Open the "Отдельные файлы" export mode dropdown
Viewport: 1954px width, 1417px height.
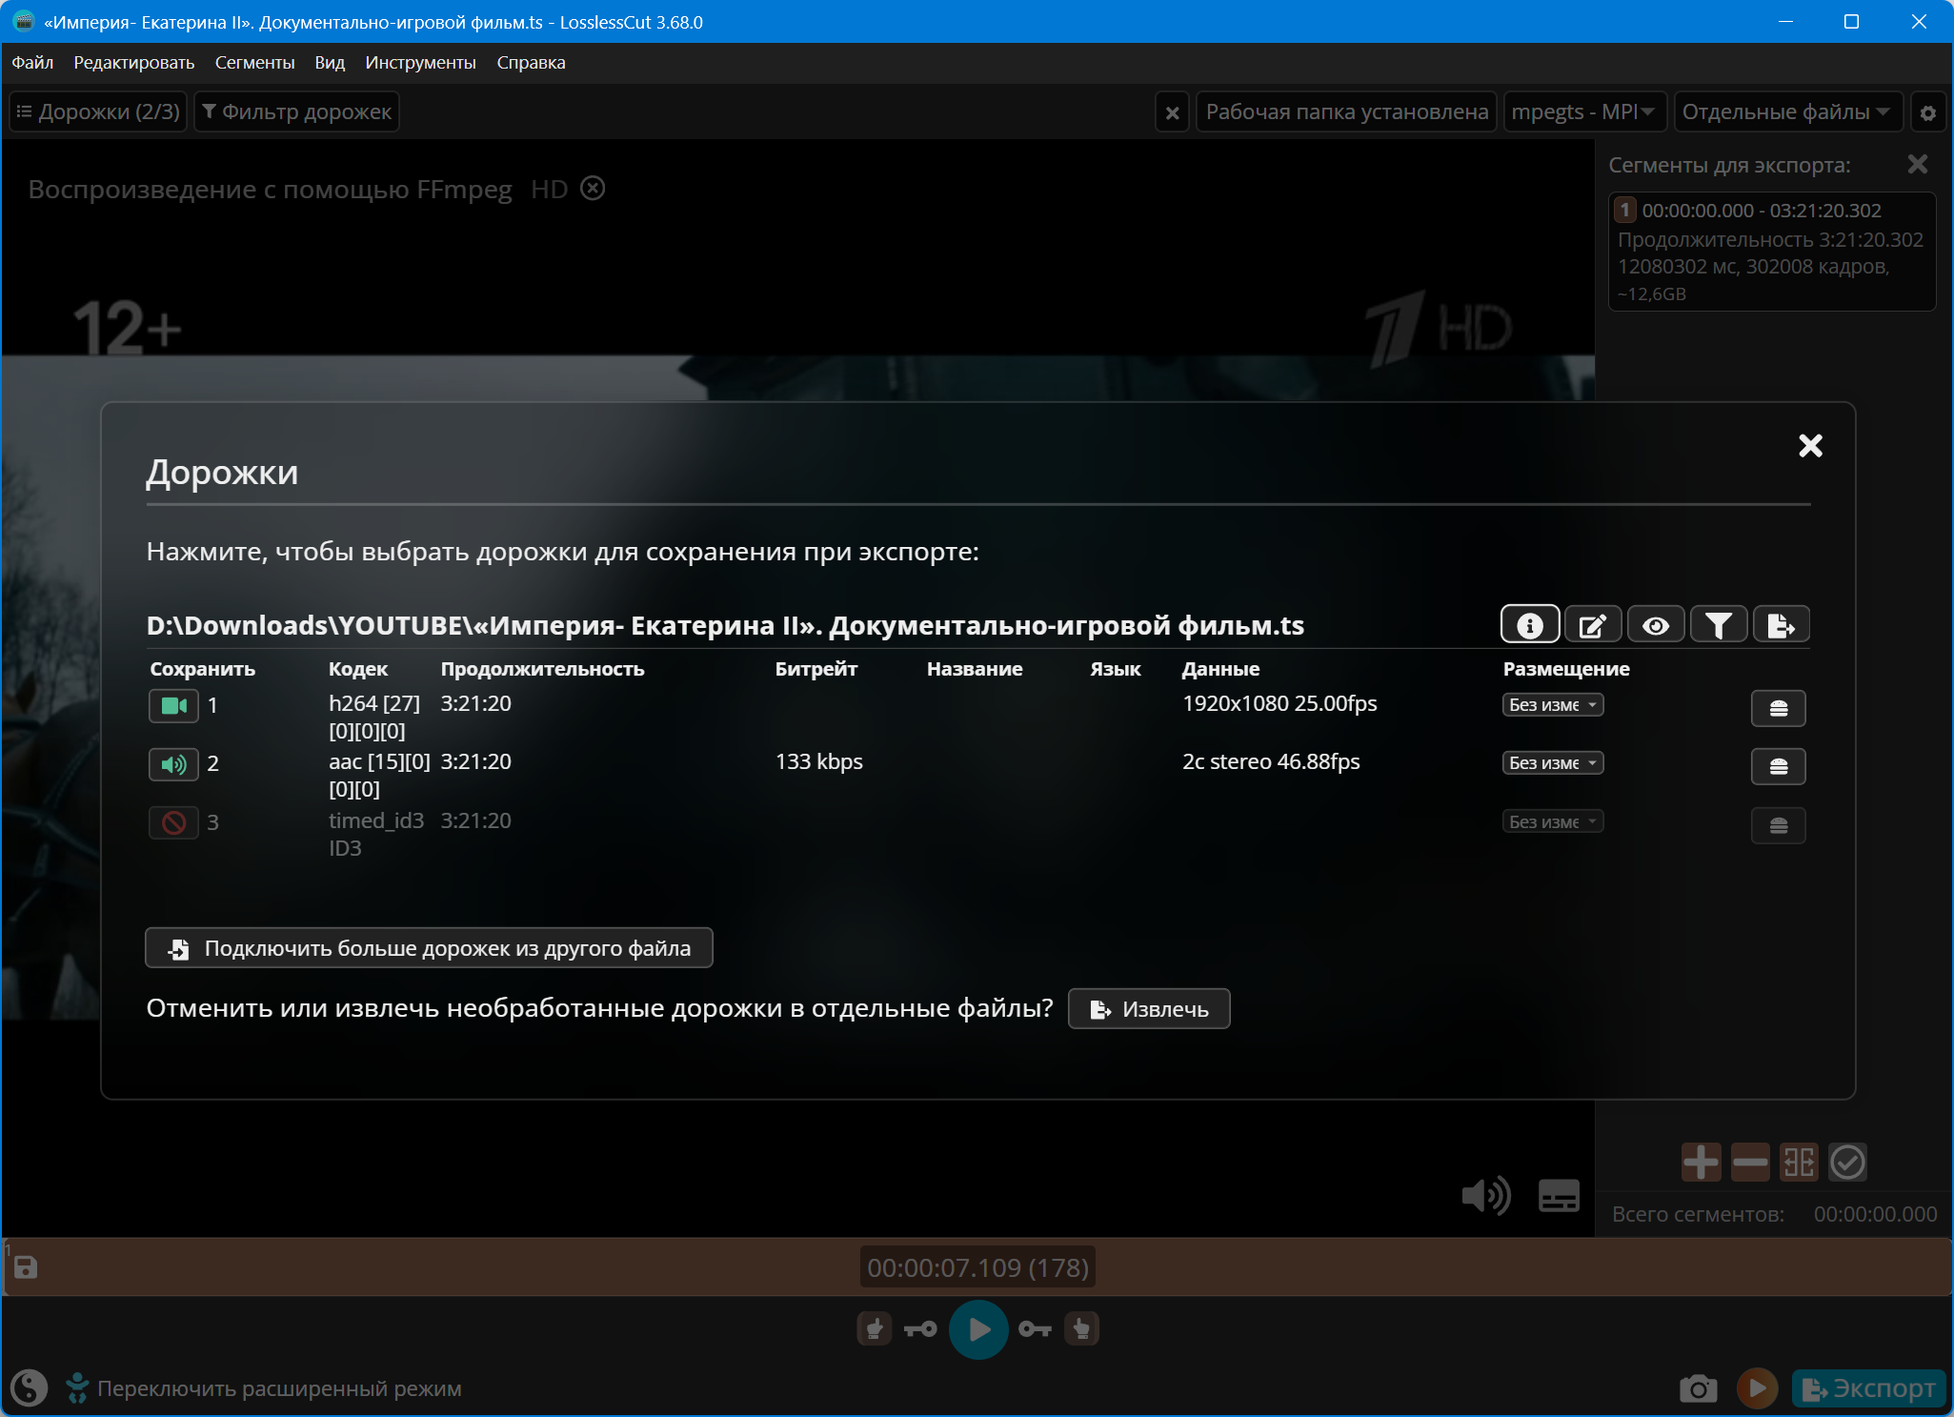(x=1786, y=112)
